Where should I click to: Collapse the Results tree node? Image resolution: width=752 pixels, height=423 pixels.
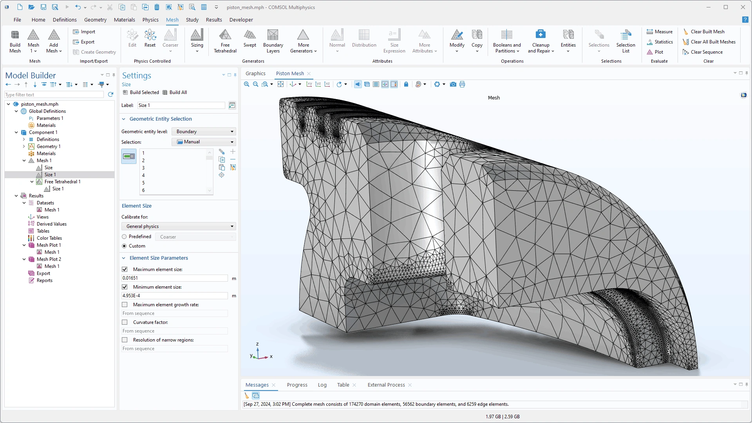click(x=16, y=196)
